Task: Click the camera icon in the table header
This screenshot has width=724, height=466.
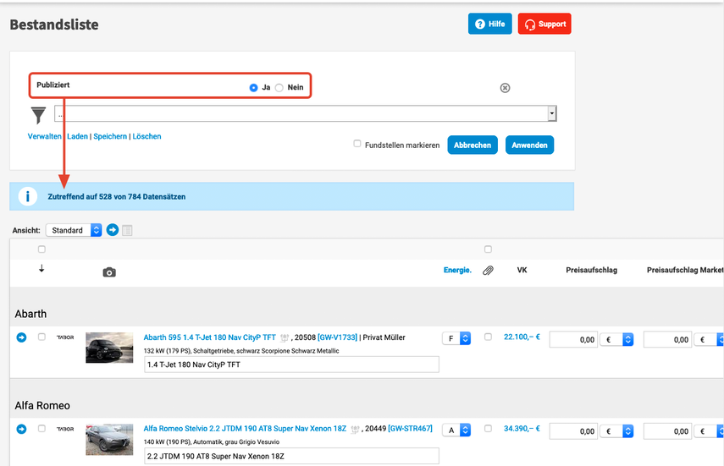Action: click(109, 271)
